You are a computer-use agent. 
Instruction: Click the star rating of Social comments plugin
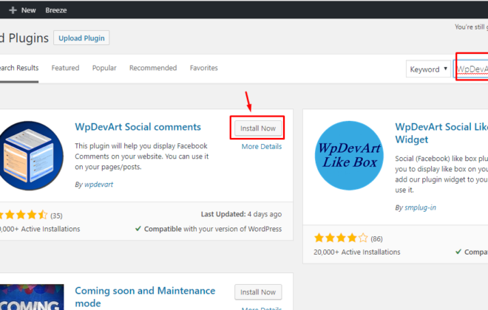click(24, 215)
